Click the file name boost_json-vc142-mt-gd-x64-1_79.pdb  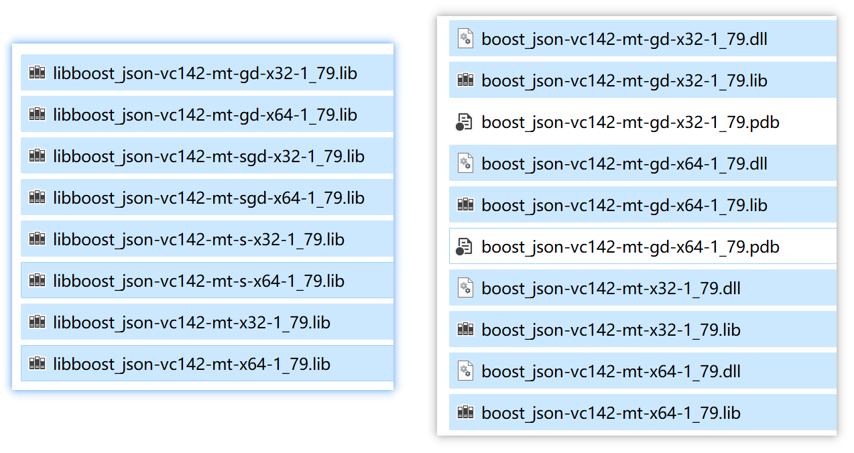(630, 247)
